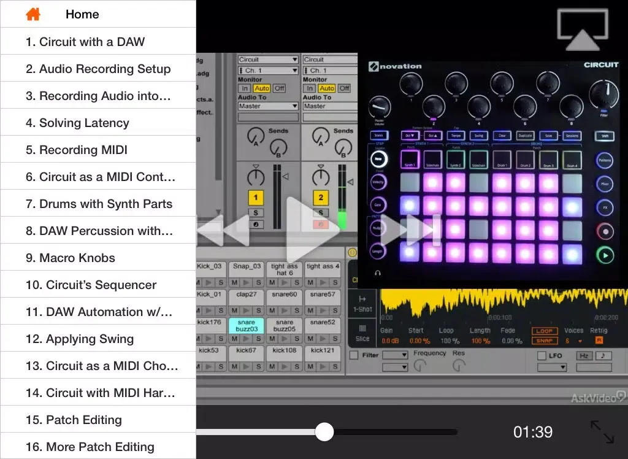Go to chapter 9. Macro Knobs
The width and height of the screenshot is (628, 459).
[98, 258]
